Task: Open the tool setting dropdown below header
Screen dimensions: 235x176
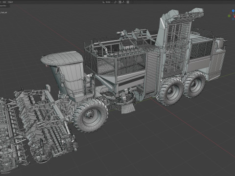Action: pos(4,6)
